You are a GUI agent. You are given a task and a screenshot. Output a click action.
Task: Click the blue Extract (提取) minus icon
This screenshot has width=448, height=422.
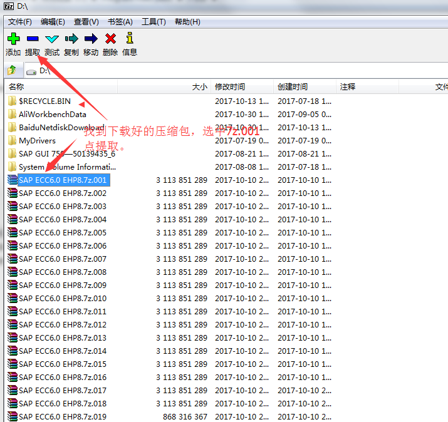(x=33, y=39)
